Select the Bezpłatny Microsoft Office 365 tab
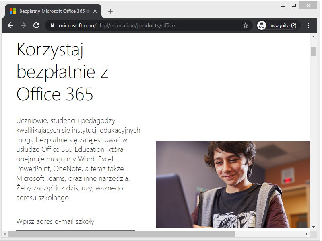322x241 pixels. click(x=52, y=12)
